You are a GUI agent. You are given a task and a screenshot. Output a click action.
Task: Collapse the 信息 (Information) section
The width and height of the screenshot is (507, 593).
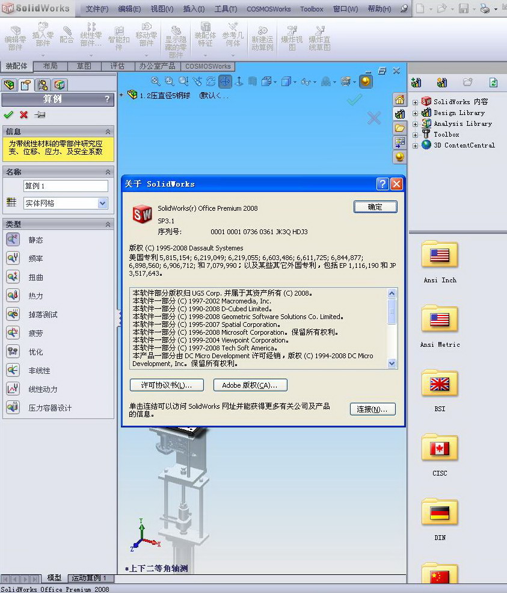click(108, 132)
